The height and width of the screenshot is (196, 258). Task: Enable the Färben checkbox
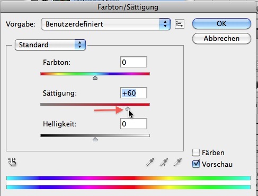(x=196, y=152)
